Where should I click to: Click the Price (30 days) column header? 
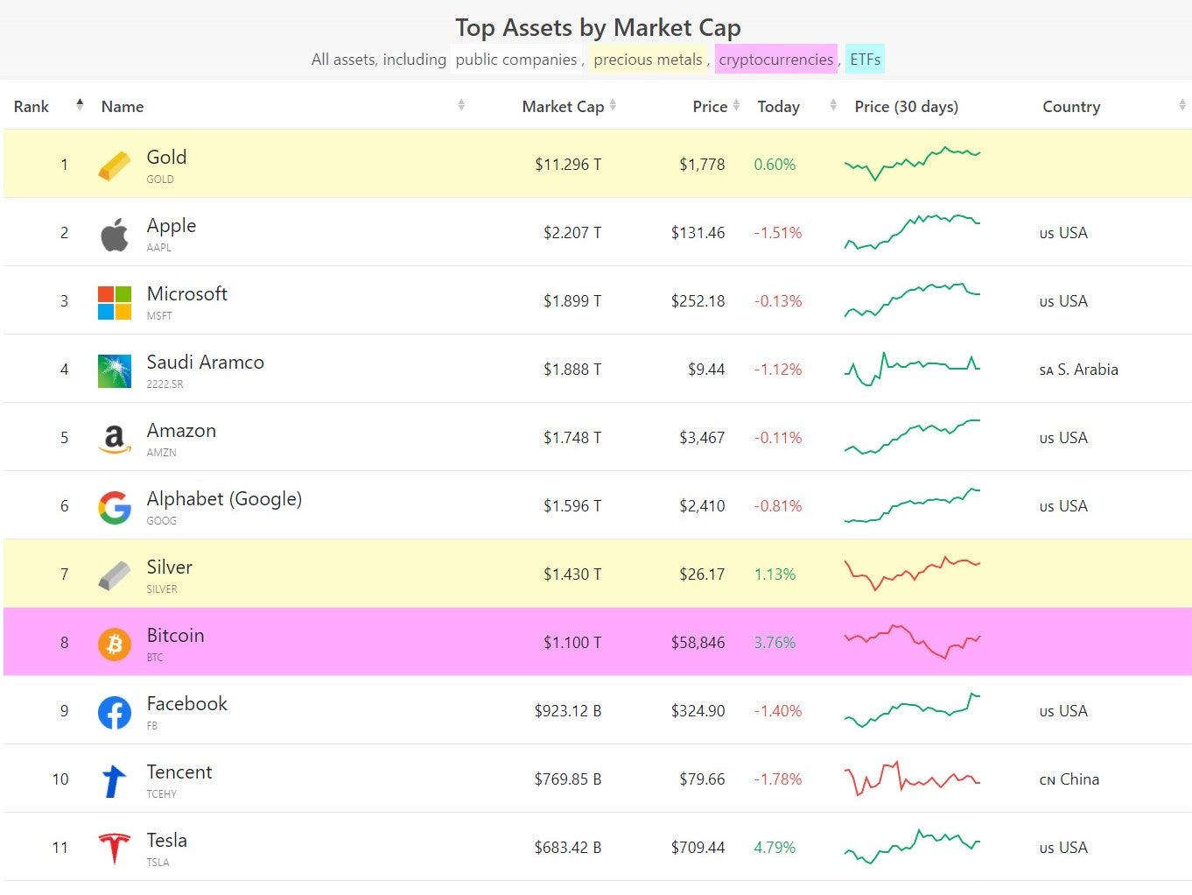coord(906,107)
